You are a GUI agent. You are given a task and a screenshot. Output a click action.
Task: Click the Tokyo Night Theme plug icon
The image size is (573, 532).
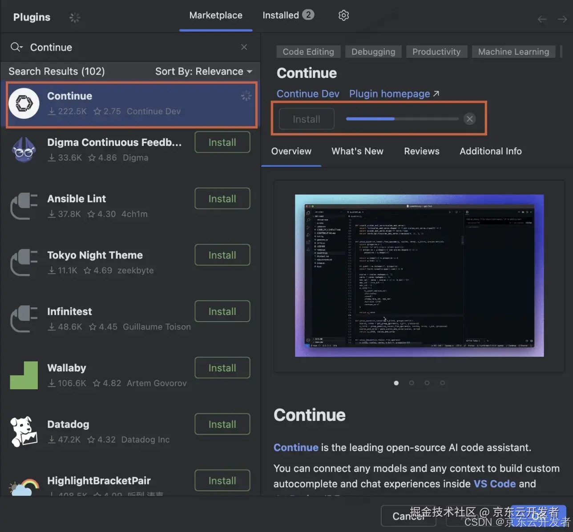(24, 262)
